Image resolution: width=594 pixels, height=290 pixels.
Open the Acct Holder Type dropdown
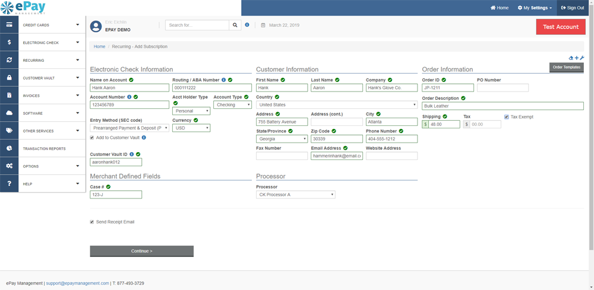[191, 111]
